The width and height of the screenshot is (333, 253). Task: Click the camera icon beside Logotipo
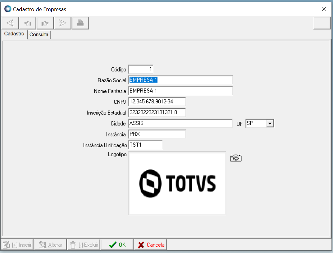click(x=236, y=158)
